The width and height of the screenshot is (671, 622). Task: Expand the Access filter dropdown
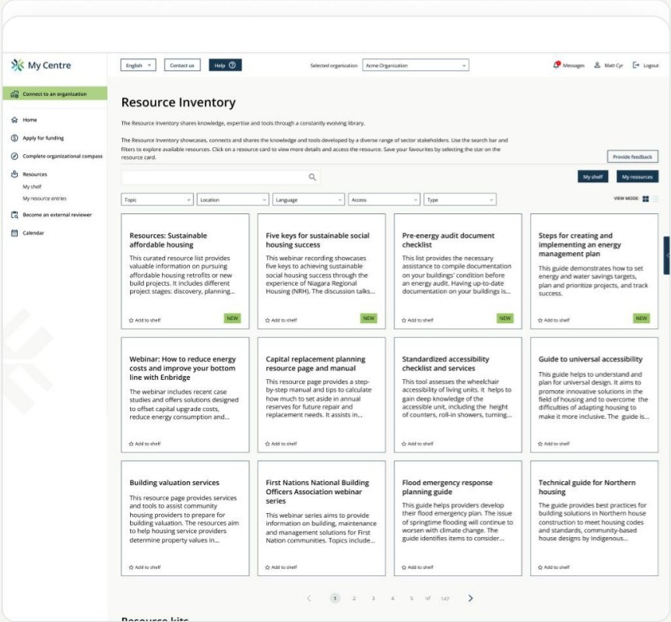385,199
